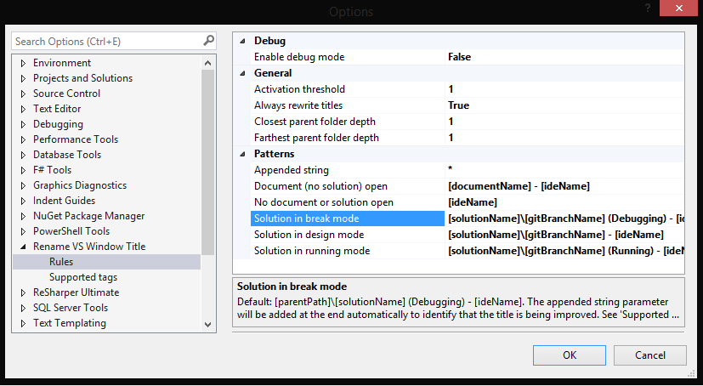This screenshot has width=703, height=386.
Task: Expand the ReSharper Ultimate node
Action: 23,292
